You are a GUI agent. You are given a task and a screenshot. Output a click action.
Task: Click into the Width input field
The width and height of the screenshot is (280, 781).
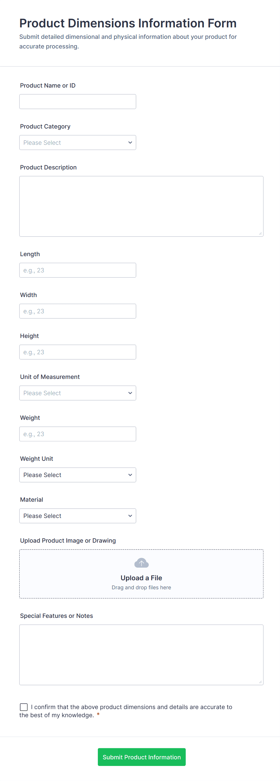(x=78, y=311)
